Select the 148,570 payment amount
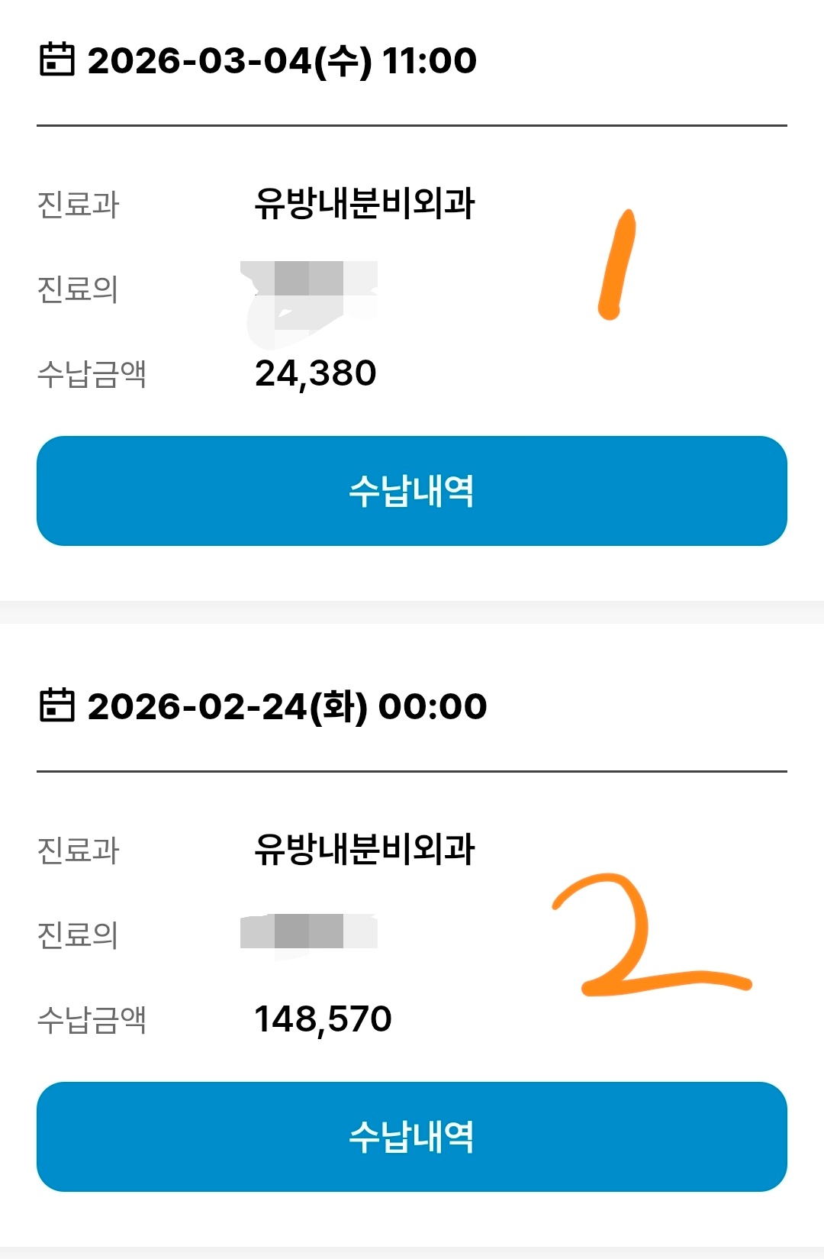824x1259 pixels. 323,1019
